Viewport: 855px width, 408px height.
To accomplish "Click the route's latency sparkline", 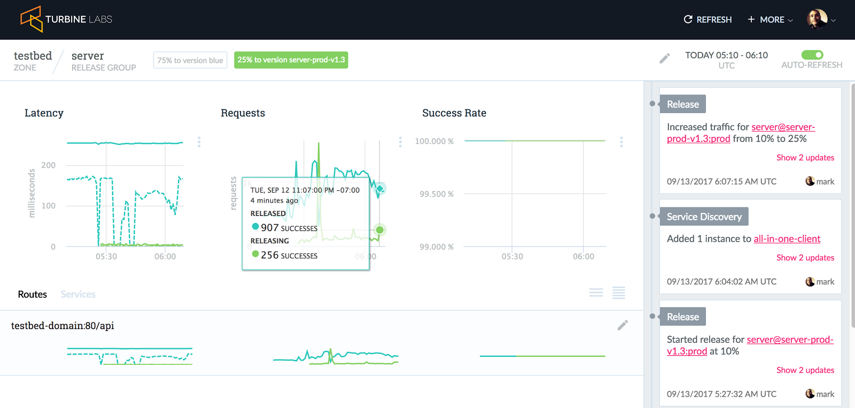I will click(x=130, y=356).
